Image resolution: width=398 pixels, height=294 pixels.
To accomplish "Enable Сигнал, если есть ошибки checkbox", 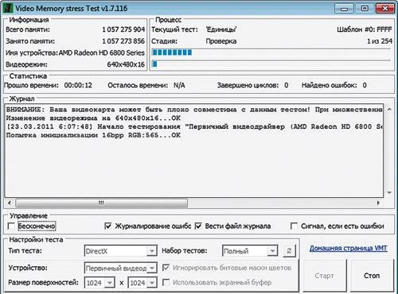I will (x=294, y=226).
